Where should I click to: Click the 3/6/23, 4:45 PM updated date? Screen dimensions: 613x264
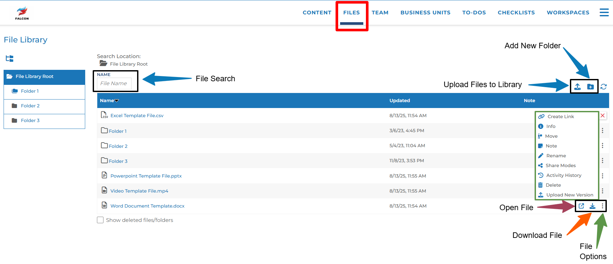tap(407, 131)
